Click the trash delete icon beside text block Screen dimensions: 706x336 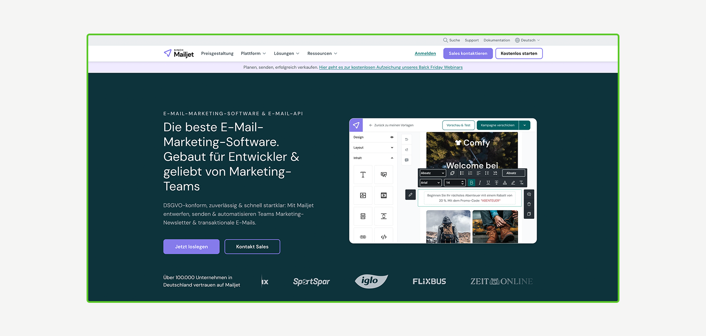tap(529, 204)
